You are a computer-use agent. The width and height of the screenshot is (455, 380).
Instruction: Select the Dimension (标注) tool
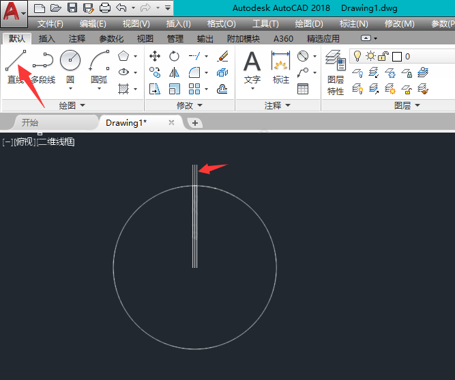pos(281,67)
